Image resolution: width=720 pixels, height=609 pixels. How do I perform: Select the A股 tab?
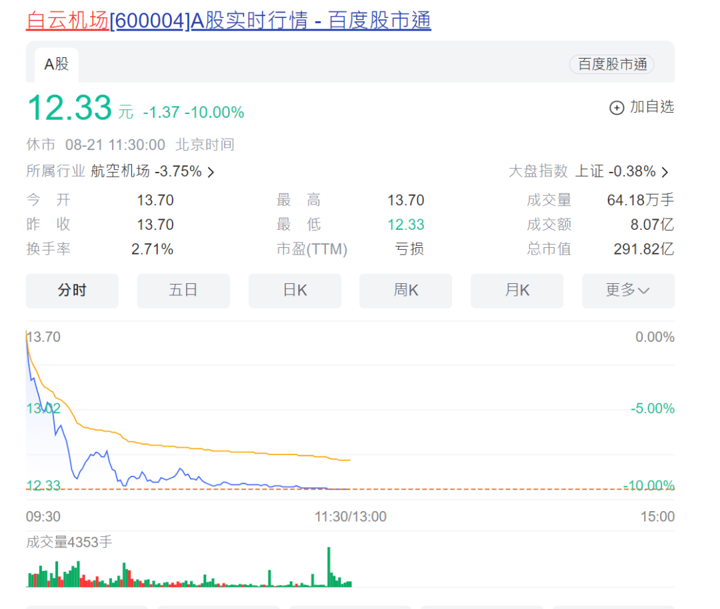[x=57, y=65]
